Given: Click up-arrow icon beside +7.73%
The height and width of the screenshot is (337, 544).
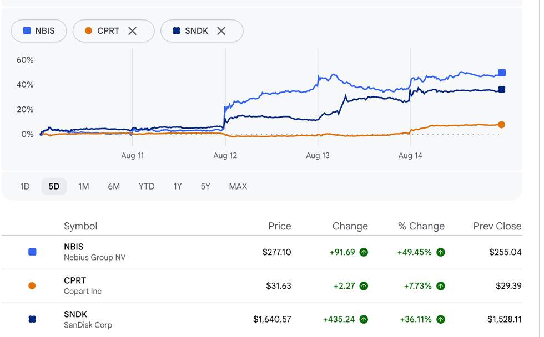Looking at the screenshot, I should (x=441, y=286).
